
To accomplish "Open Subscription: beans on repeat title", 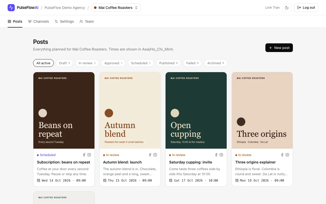I will pyautogui.click(x=63, y=162).
